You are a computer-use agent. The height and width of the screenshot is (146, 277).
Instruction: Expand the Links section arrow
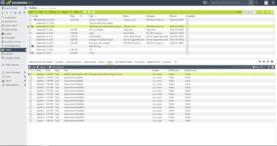tap(25, 76)
